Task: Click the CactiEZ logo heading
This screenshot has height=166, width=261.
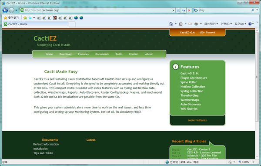Action: pos(45,38)
